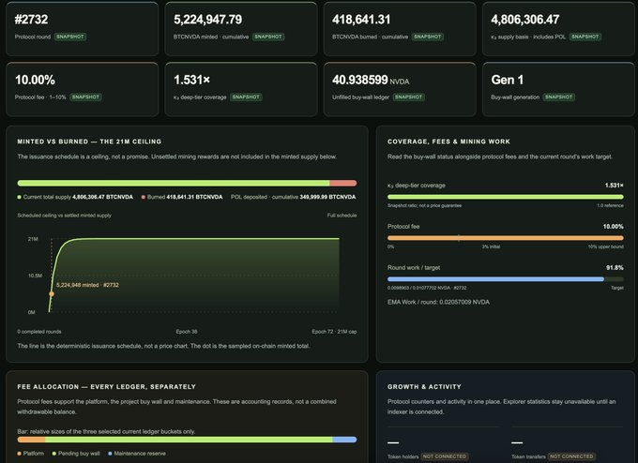
Task: Select the green Pending buy wall legend dot
Action: (x=54, y=454)
